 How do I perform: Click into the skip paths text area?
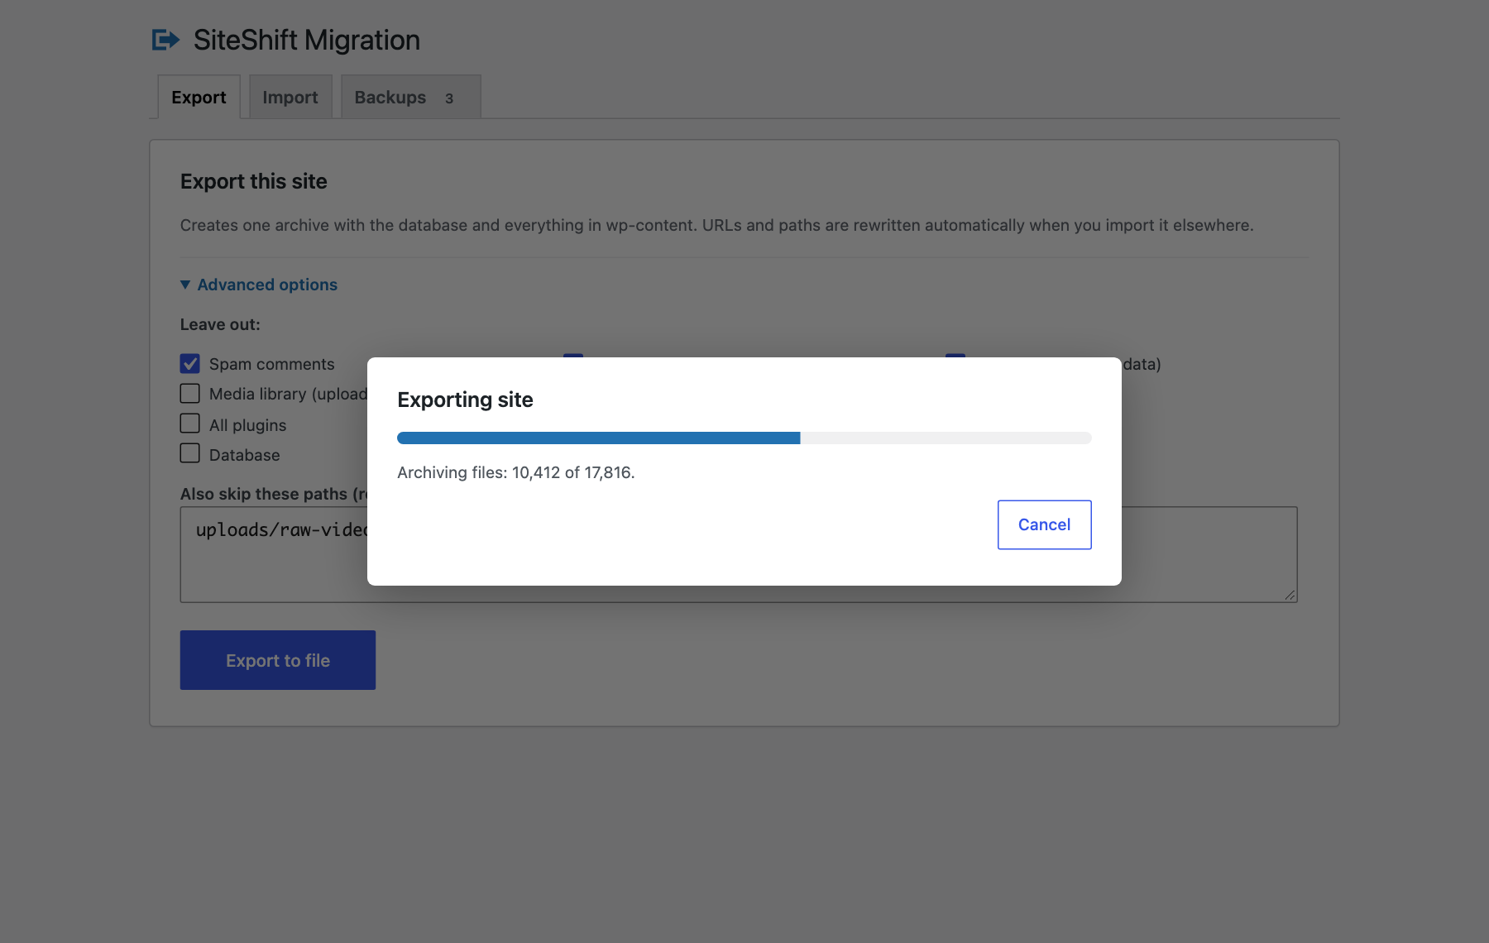coord(739,554)
